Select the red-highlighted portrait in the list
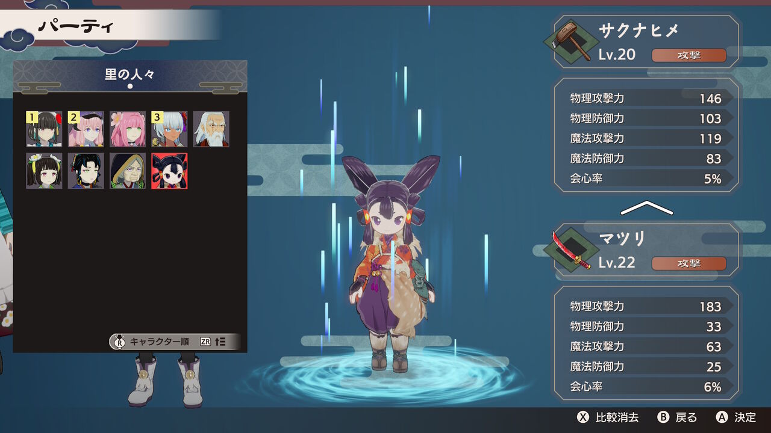Image resolution: width=771 pixels, height=433 pixels. pyautogui.click(x=169, y=171)
